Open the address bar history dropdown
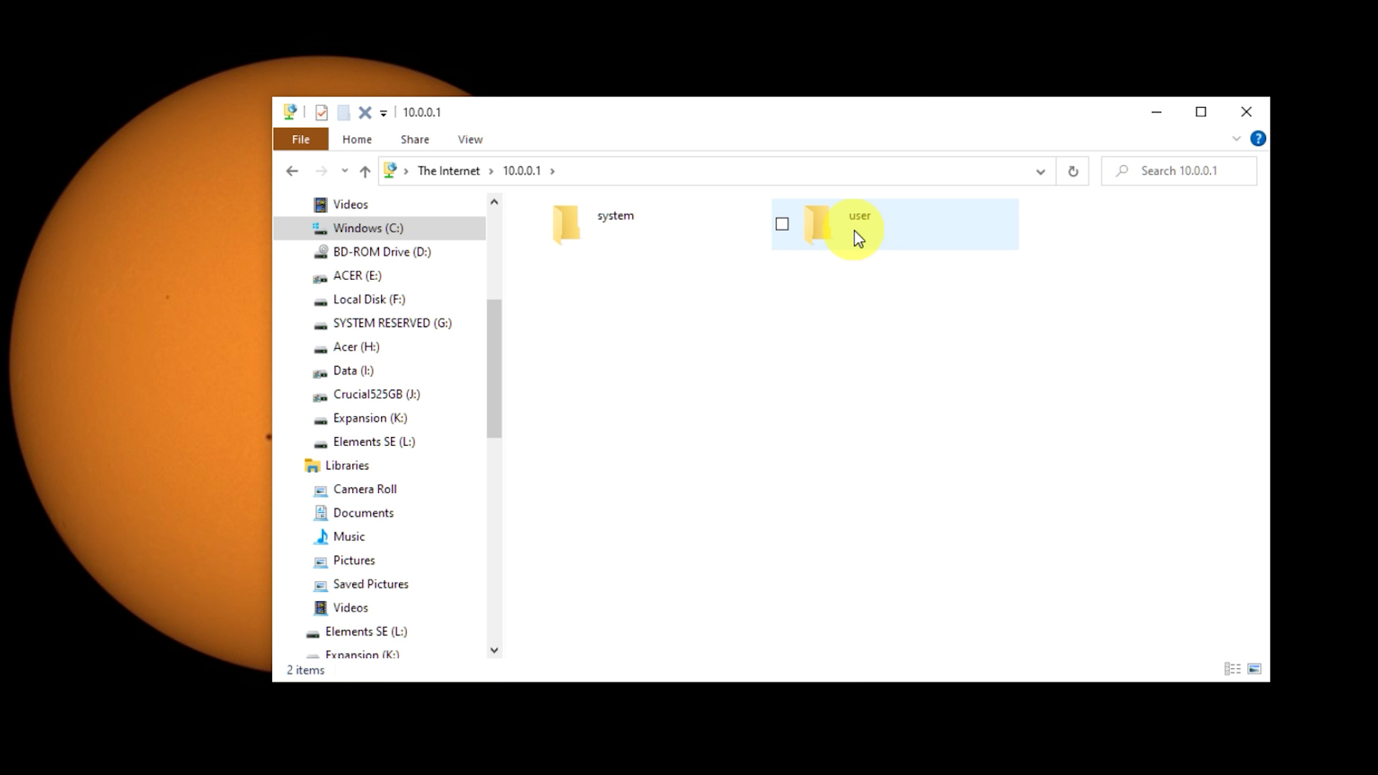 click(1040, 171)
